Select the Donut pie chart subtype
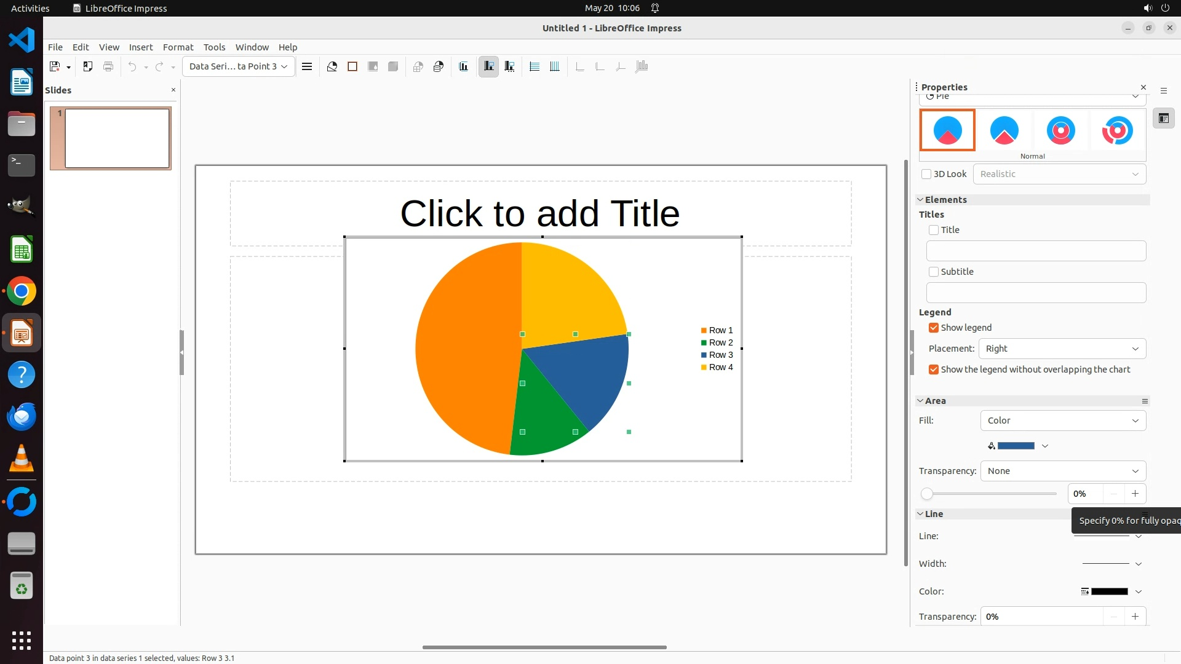The height and width of the screenshot is (664, 1181). pyautogui.click(x=1060, y=130)
